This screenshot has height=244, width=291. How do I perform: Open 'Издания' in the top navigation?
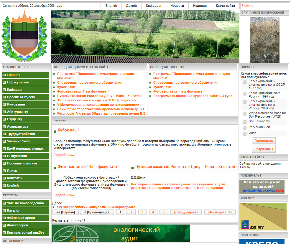pyautogui.click(x=200, y=6)
